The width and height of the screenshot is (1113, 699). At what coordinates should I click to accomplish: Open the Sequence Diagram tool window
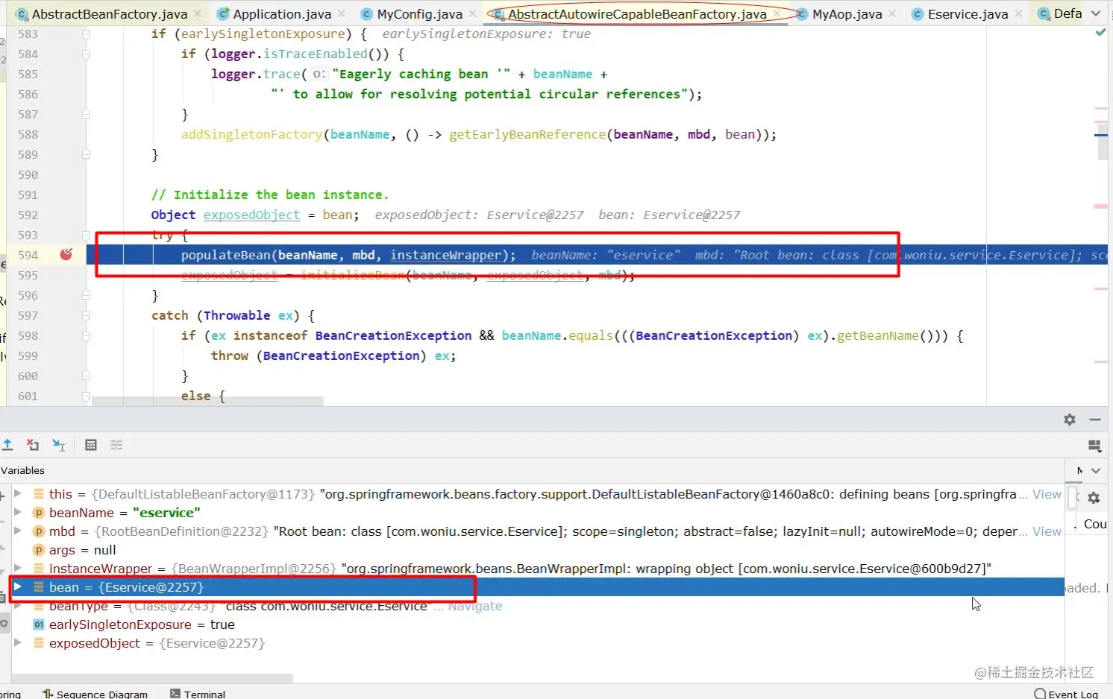tap(95, 693)
